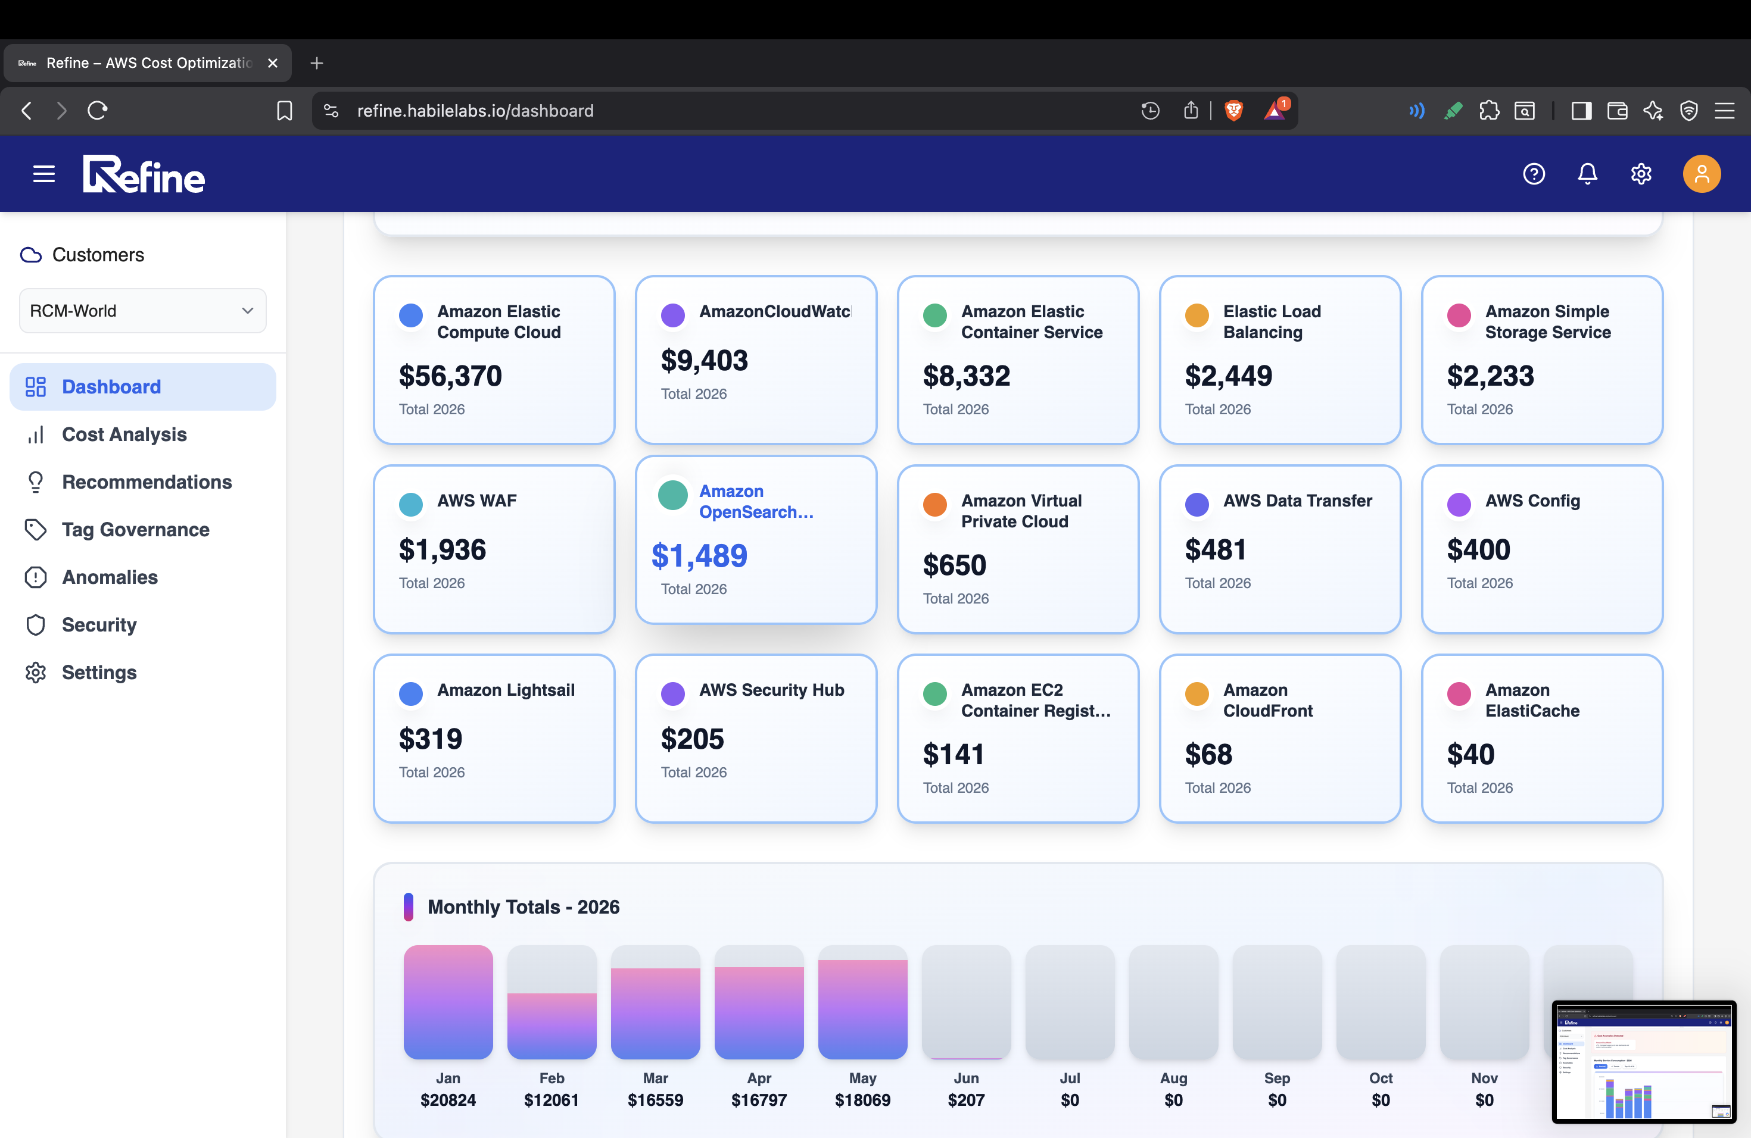Click the address bar URL
Viewport: 1751px width, 1138px height.
475,111
